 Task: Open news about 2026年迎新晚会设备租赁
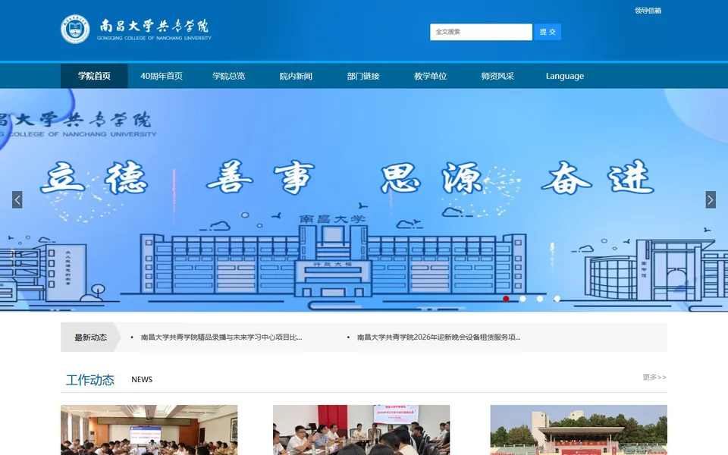[x=439, y=337]
